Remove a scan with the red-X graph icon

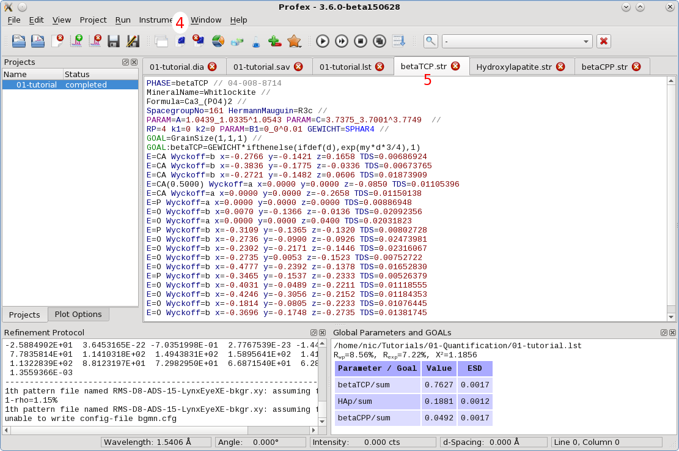tap(95, 41)
